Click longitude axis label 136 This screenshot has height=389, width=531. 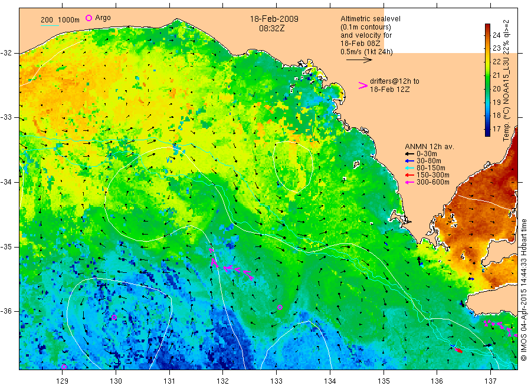pos(437,381)
